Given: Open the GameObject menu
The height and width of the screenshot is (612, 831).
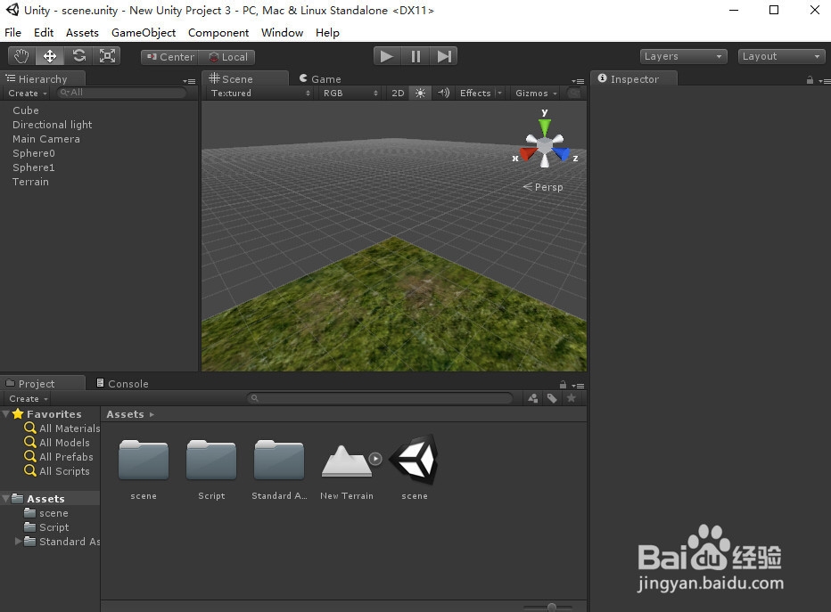Looking at the screenshot, I should pos(144,33).
